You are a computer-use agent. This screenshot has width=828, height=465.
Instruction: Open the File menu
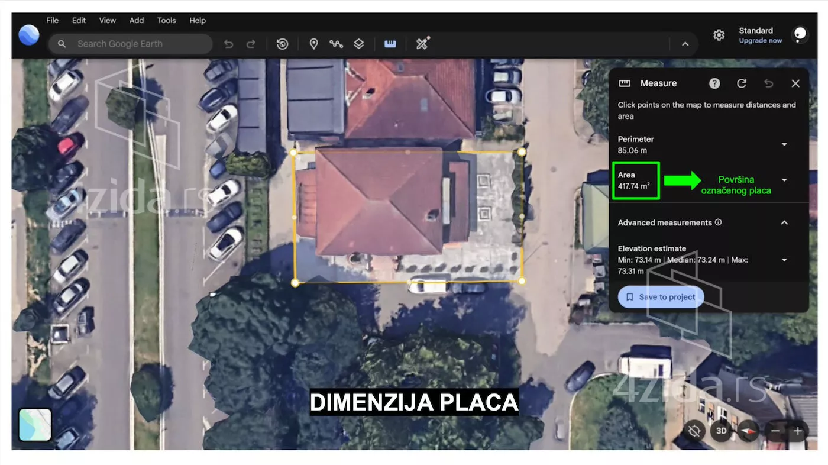[x=53, y=20]
